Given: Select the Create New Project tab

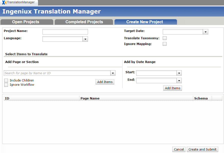Looking at the screenshot, I should [x=146, y=22].
